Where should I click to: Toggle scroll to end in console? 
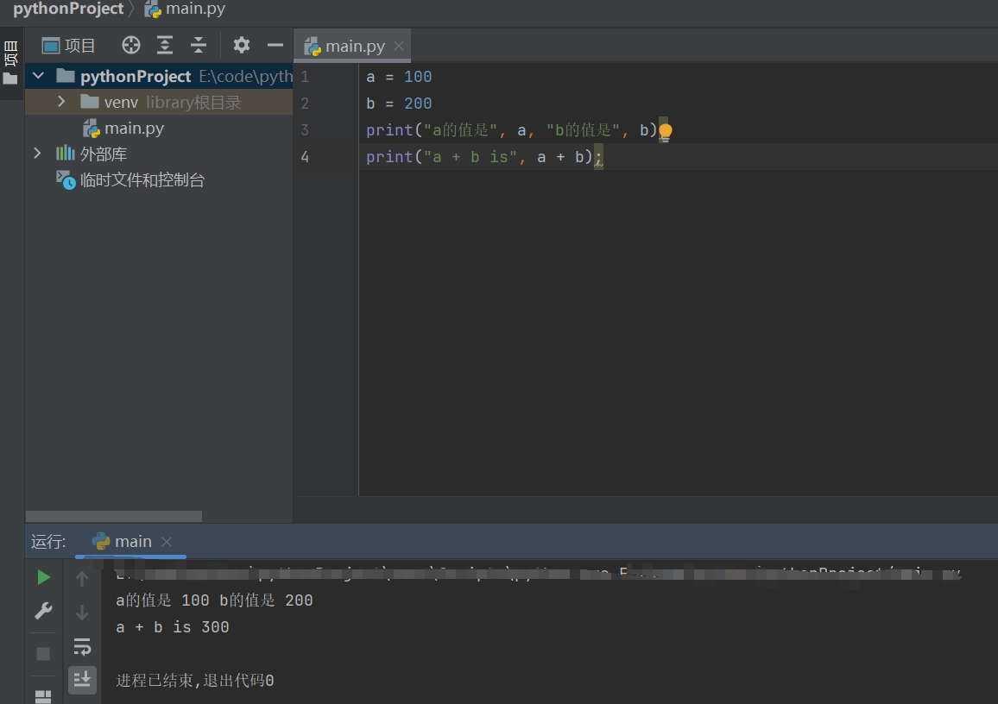(82, 679)
